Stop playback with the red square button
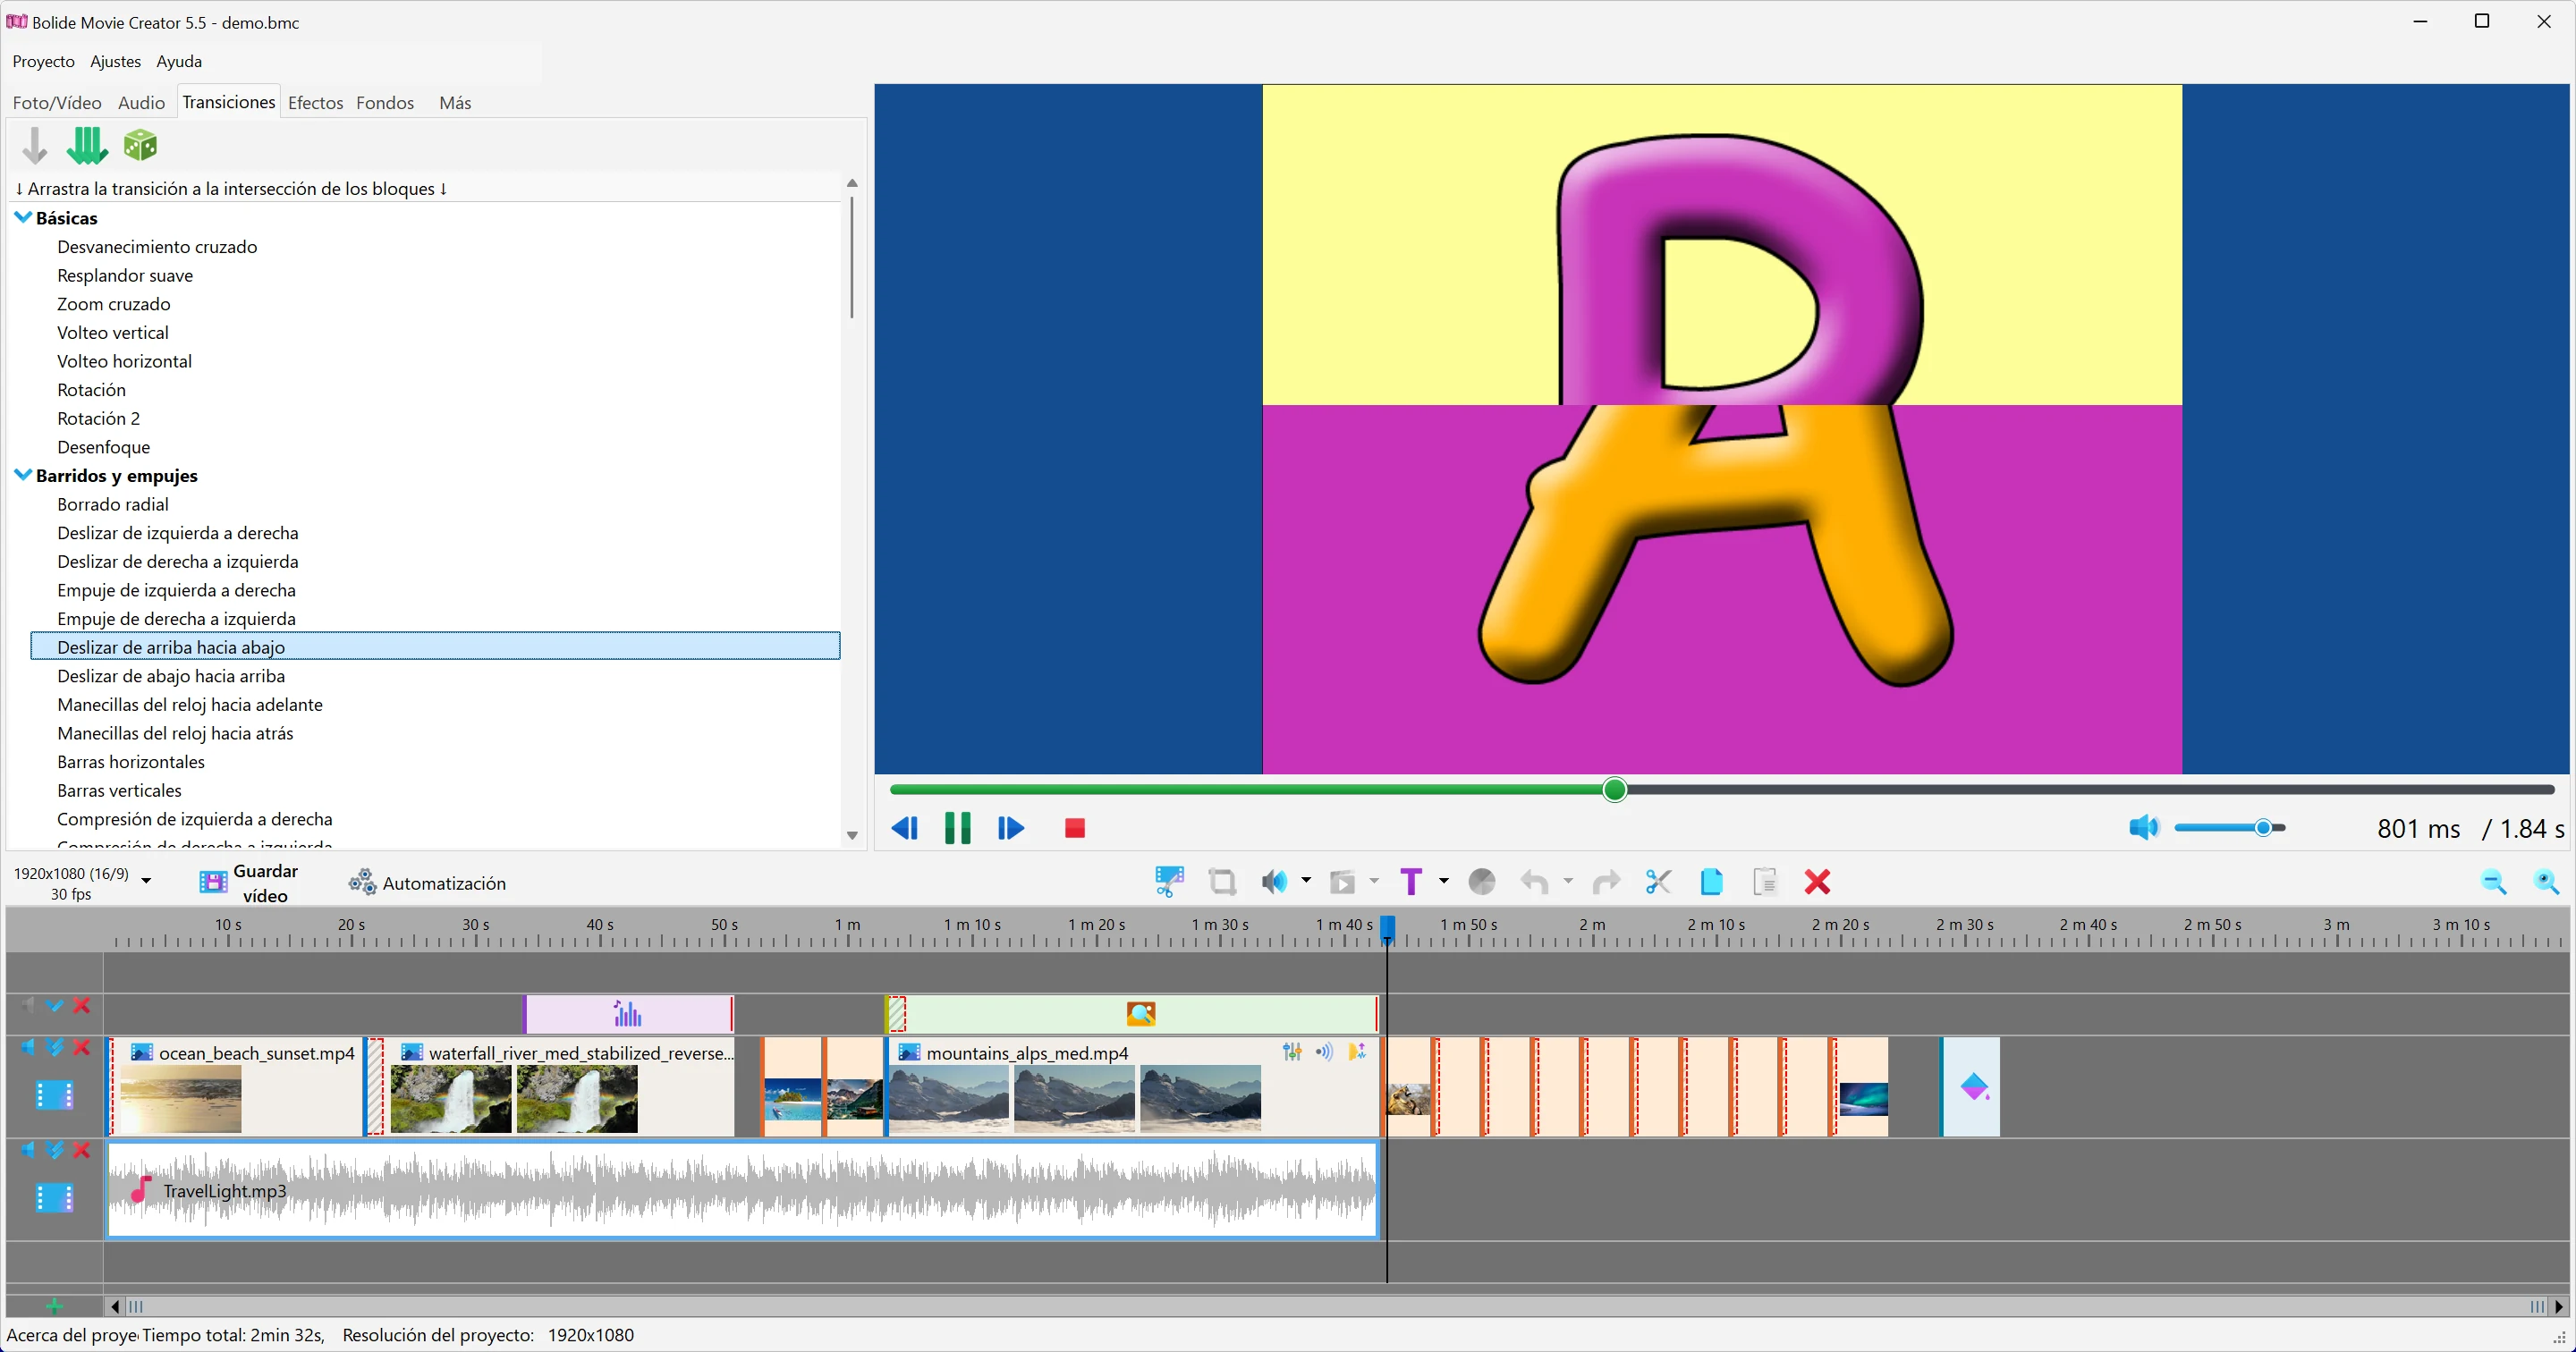The width and height of the screenshot is (2576, 1352). point(1075,828)
